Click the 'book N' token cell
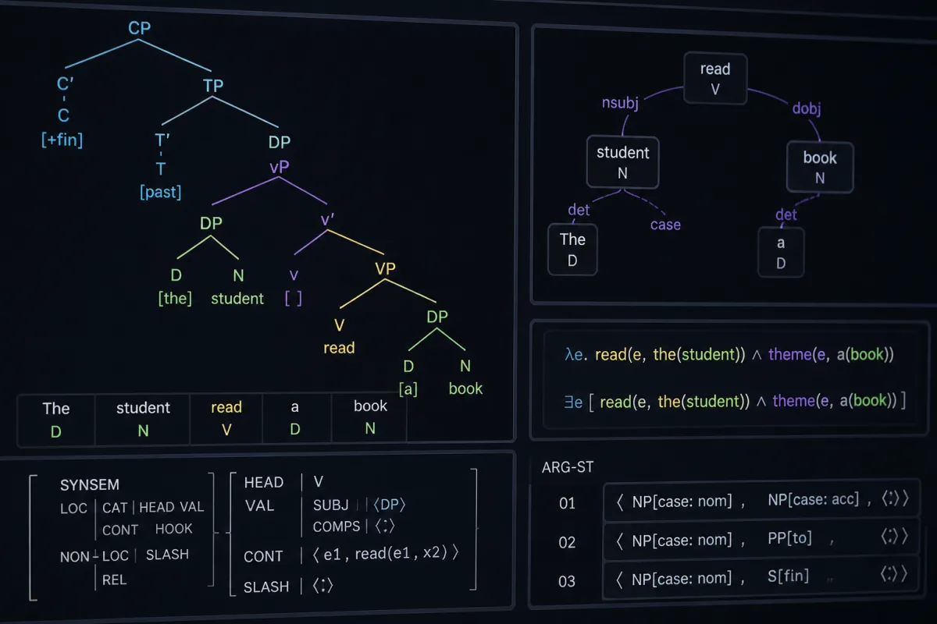 pyautogui.click(x=370, y=419)
